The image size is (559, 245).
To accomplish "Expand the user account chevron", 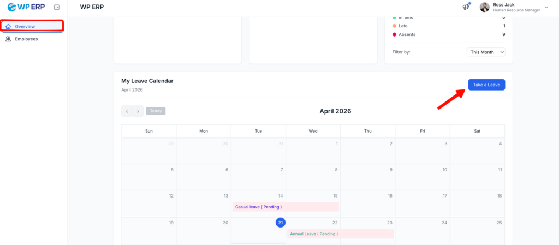I will tap(546, 7).
